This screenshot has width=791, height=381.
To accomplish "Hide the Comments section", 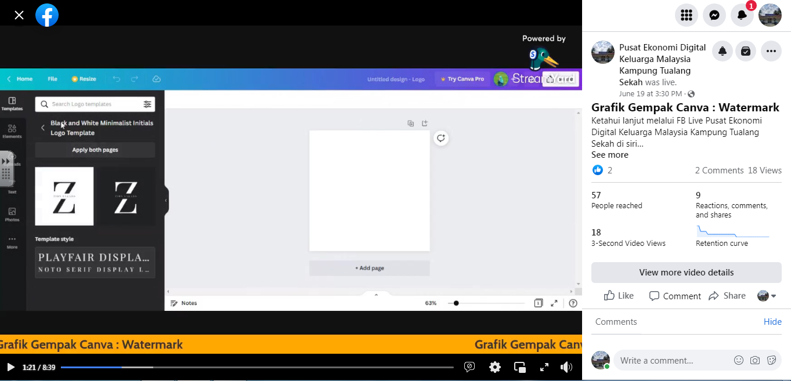I will 772,322.
